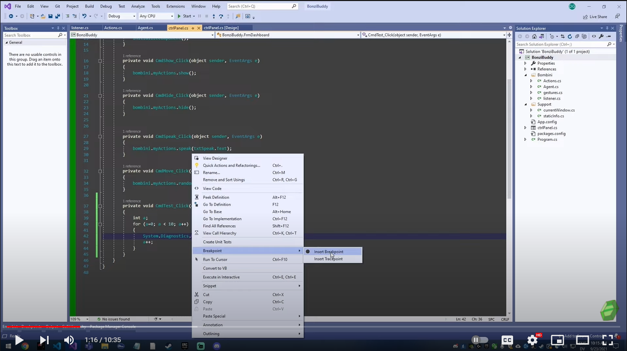Open the CmdTest_Click member dropdown

(x=434, y=35)
